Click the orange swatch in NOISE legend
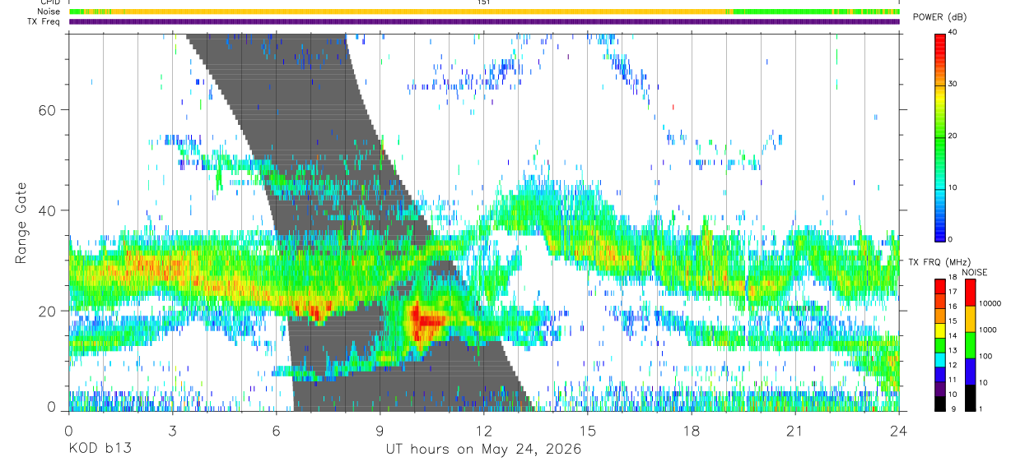Screen dimensions: 1011x466 tap(970, 318)
